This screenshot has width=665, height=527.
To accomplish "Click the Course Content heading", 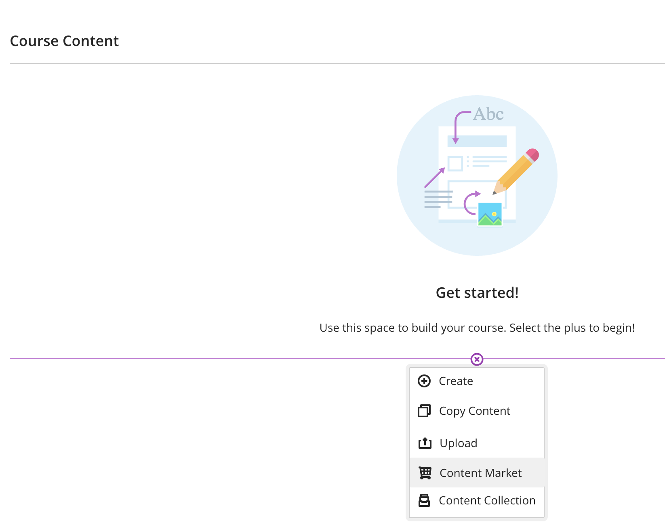I will tap(64, 41).
